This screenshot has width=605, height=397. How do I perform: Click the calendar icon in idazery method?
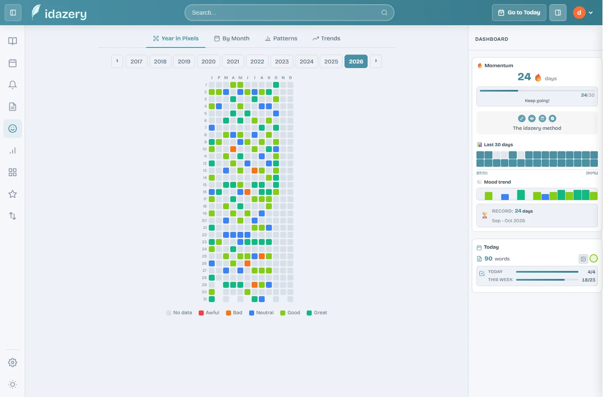coord(542,118)
